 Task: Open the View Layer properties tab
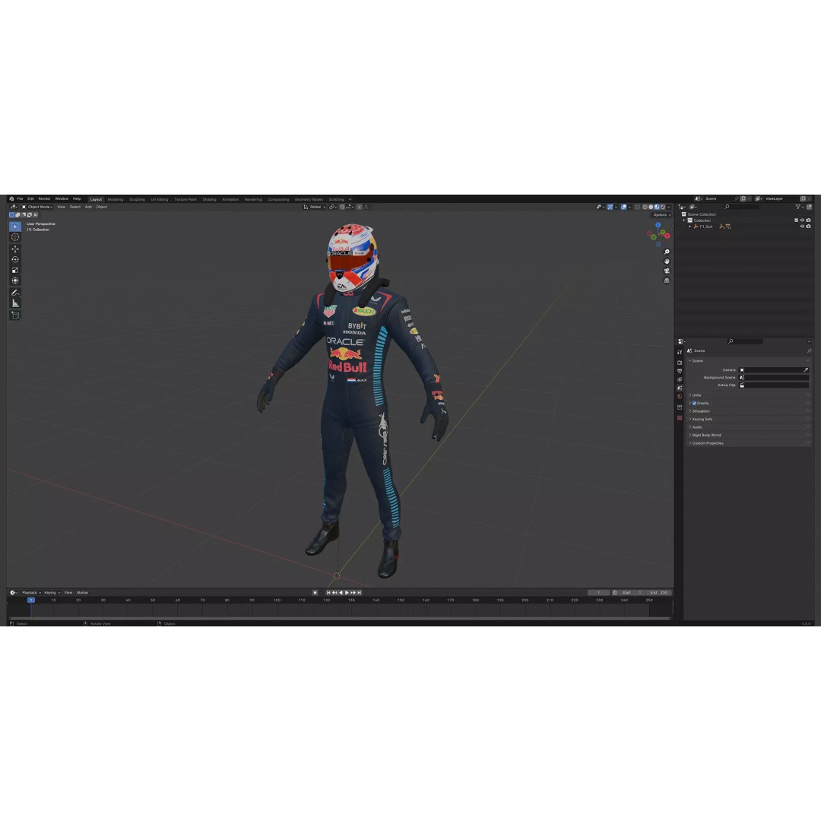680,379
